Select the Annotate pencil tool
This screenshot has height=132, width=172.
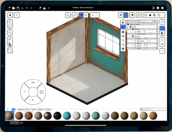click(x=10, y=39)
